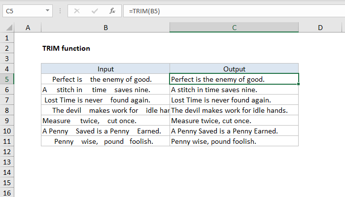Screen dimensions: 345x197
Task: Click output cell 'Measure twice, cut once.'
Action: coord(234,121)
